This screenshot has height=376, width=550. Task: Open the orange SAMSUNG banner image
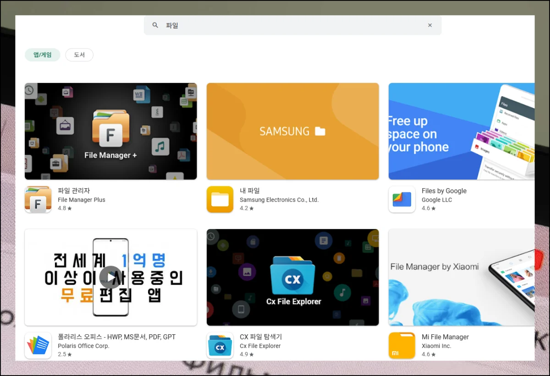click(292, 131)
